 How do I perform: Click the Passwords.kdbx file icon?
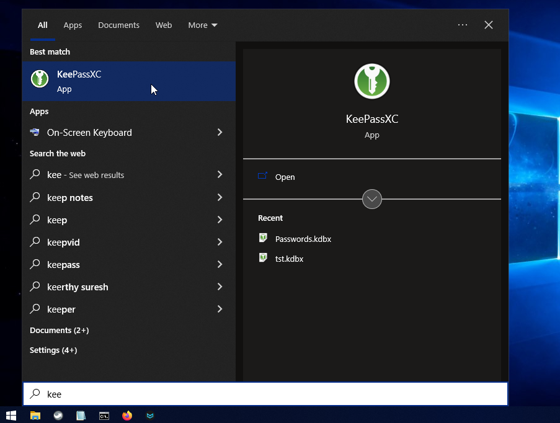coord(263,238)
